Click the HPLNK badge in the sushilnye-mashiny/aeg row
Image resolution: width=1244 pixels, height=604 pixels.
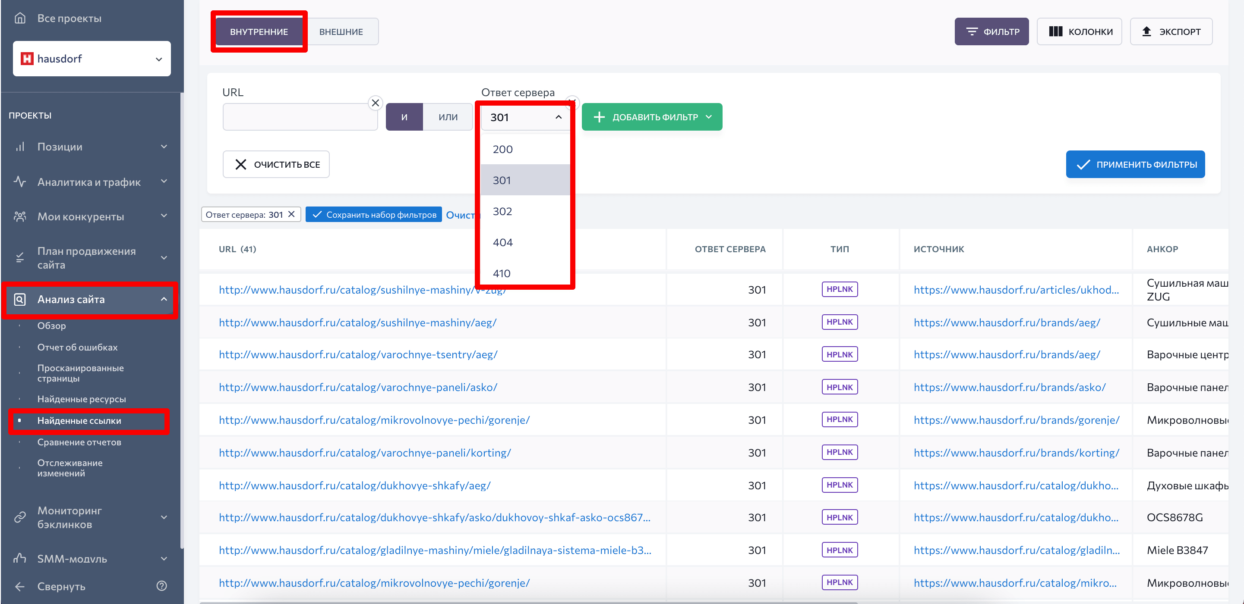point(839,322)
